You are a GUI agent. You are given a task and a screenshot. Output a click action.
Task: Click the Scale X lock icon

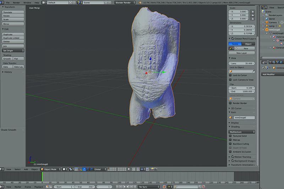253,12
